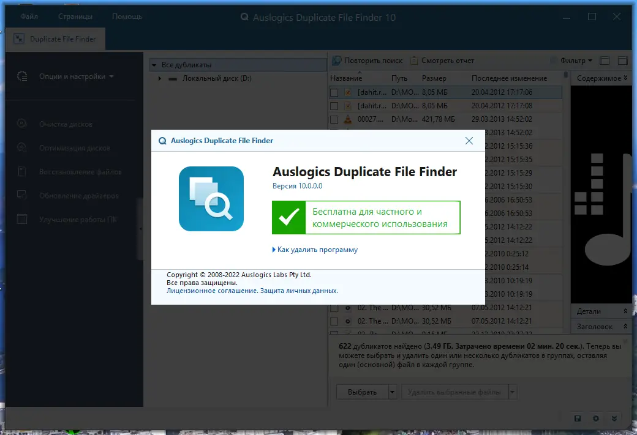637x435 pixels.
Task: Open Оптимизация дисков from the sidebar
Action: 23,147
